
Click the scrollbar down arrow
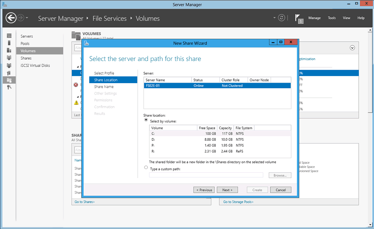(370, 225)
